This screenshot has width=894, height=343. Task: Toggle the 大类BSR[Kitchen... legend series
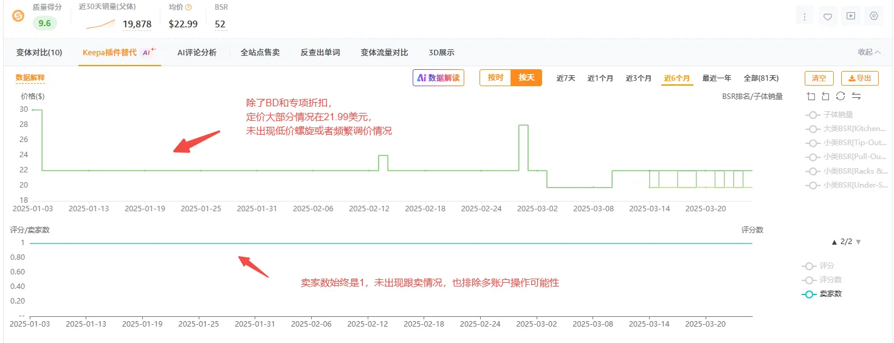[845, 129]
